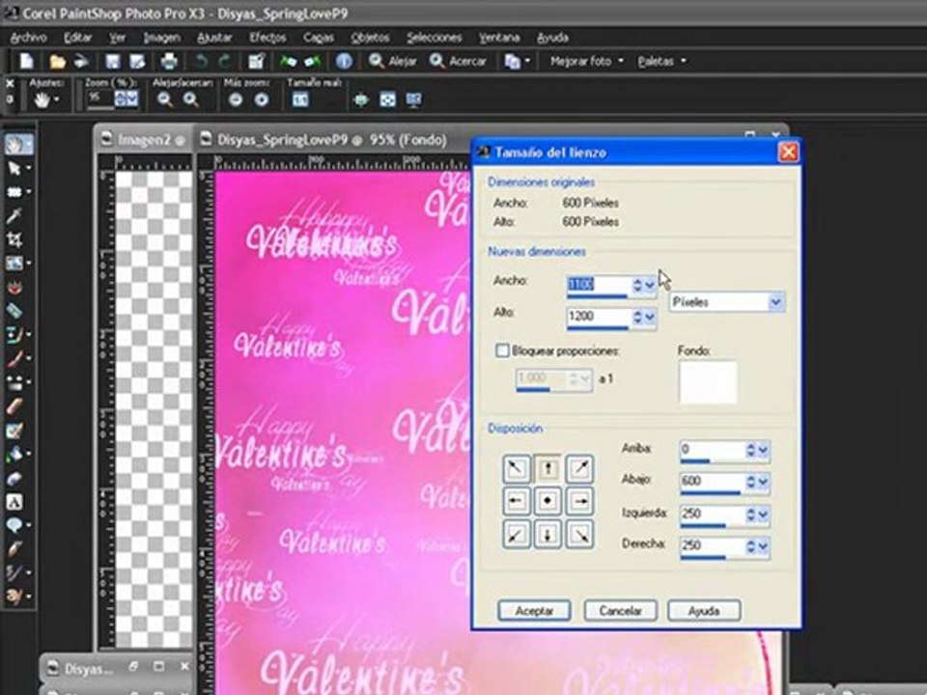The height and width of the screenshot is (695, 927).
Task: Click the Aceptar button
Action: 533,610
